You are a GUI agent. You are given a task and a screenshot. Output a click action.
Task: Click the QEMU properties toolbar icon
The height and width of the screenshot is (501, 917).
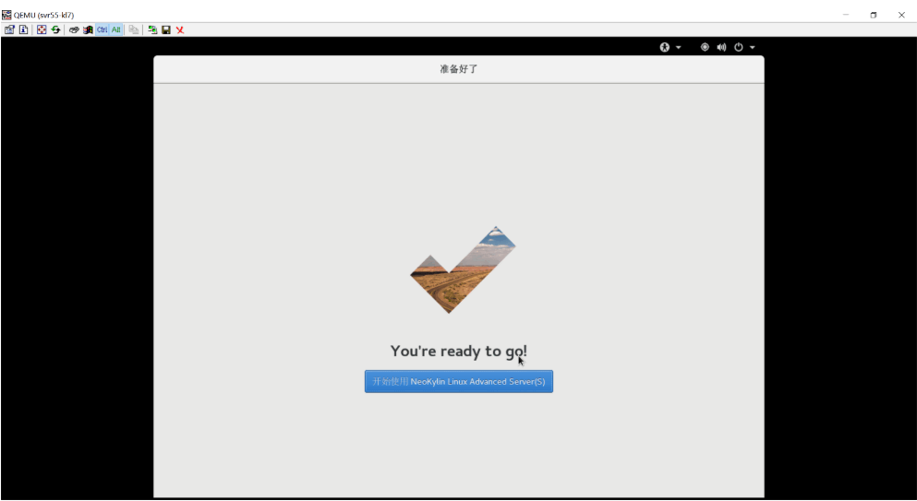coord(9,30)
